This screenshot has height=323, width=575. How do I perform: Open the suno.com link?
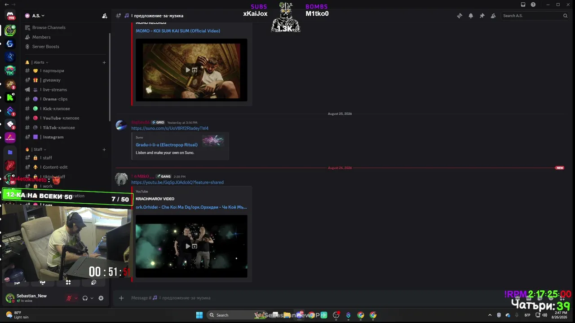pos(170,128)
